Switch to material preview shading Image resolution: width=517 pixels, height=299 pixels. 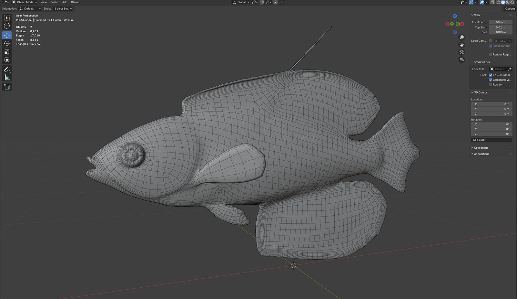[x=507, y=2]
